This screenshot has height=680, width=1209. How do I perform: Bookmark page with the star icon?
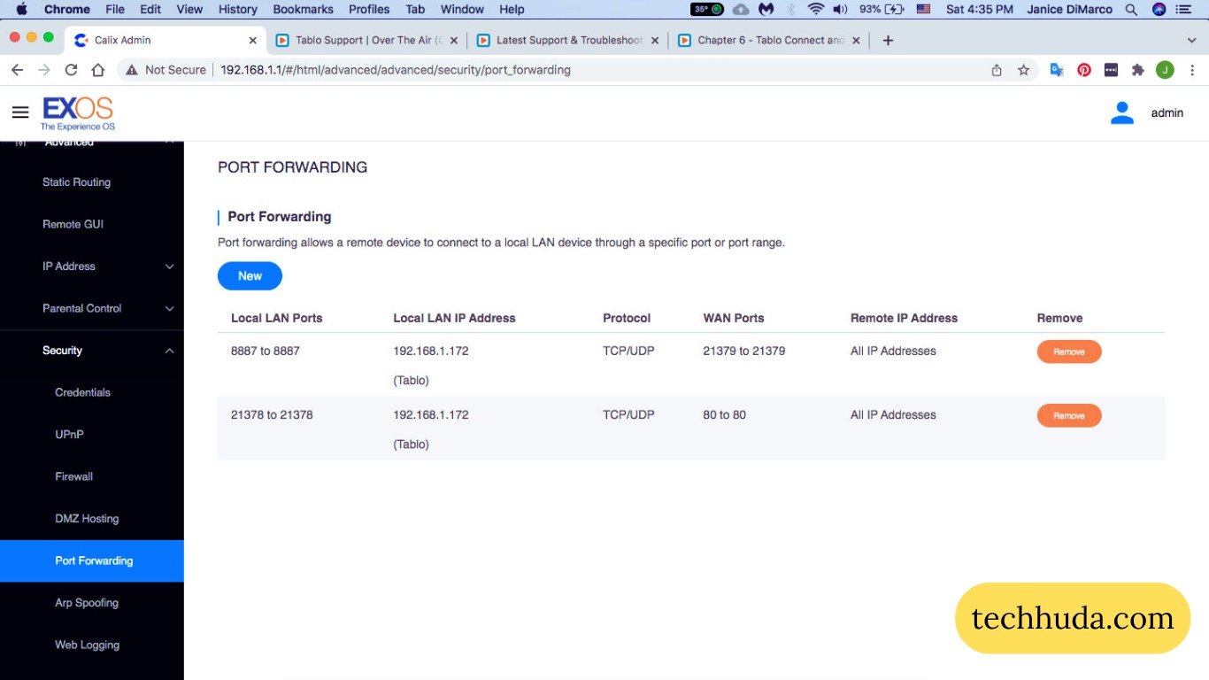pos(1023,70)
